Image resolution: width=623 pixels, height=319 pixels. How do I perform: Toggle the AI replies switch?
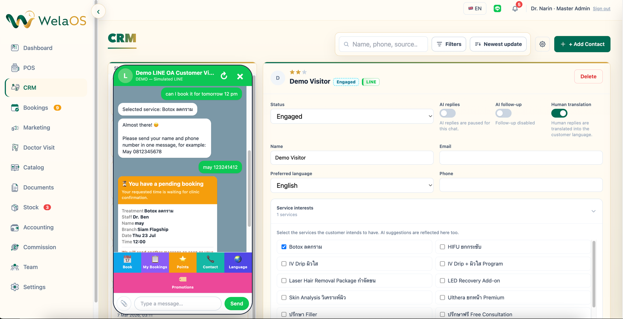click(x=448, y=113)
